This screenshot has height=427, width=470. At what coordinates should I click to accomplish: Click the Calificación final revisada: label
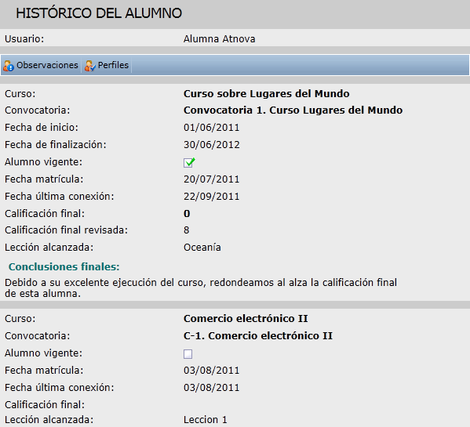point(66,230)
